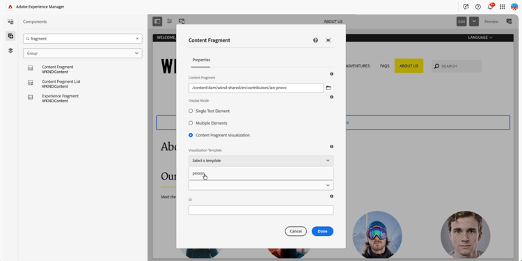
Task: Open the Group filter dropdown
Action: pos(83,54)
